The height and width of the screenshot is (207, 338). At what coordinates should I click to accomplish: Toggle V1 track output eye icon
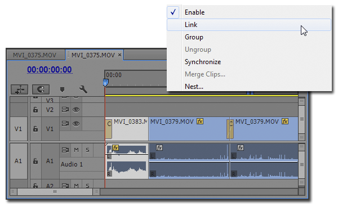coord(76,124)
